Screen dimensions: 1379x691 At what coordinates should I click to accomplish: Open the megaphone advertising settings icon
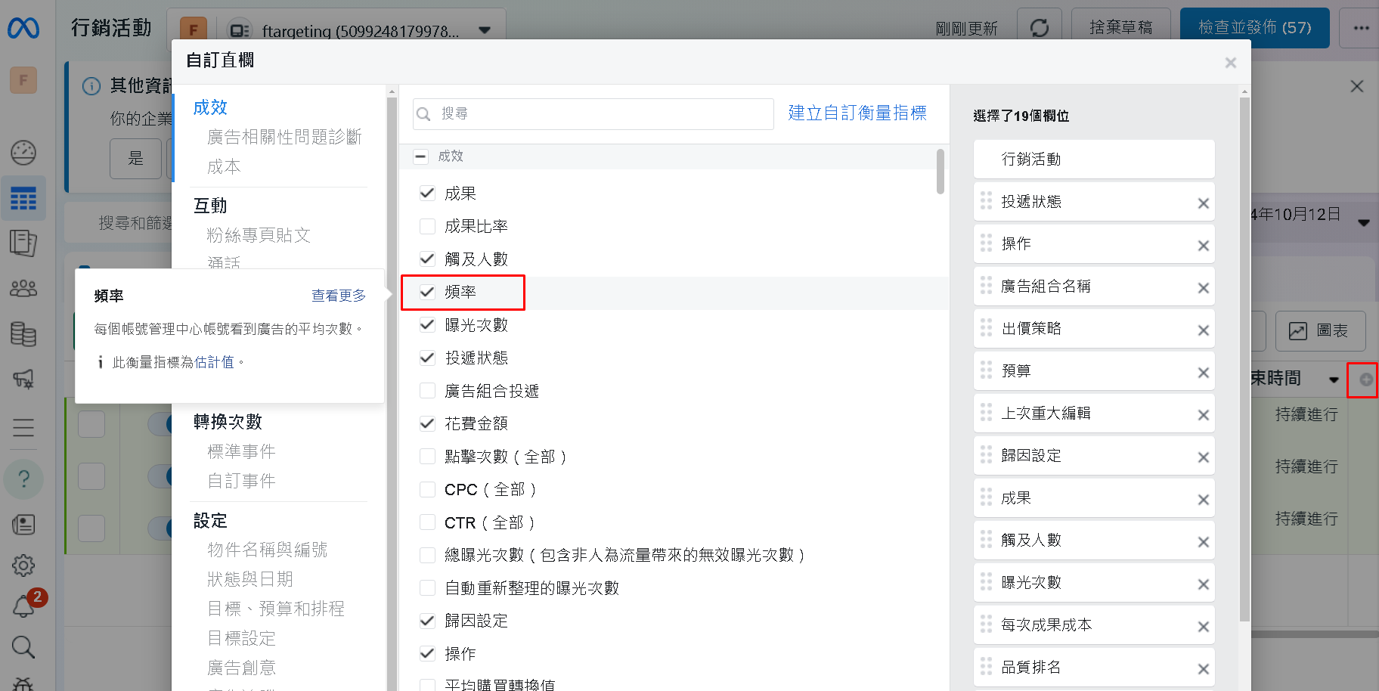click(x=23, y=379)
